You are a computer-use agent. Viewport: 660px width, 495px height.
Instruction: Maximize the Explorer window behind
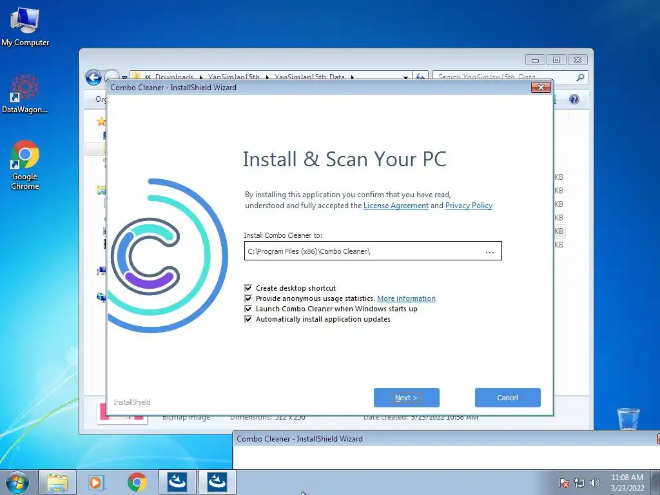pyautogui.click(x=556, y=60)
